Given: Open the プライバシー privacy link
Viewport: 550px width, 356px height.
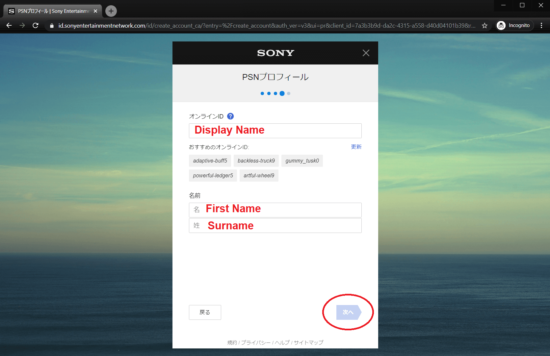Looking at the screenshot, I should [x=256, y=343].
